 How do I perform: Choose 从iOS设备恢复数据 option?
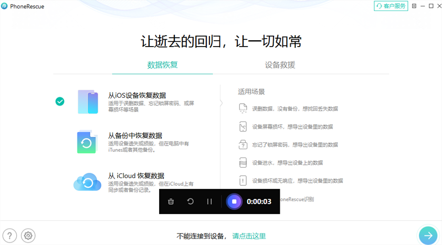point(137,95)
